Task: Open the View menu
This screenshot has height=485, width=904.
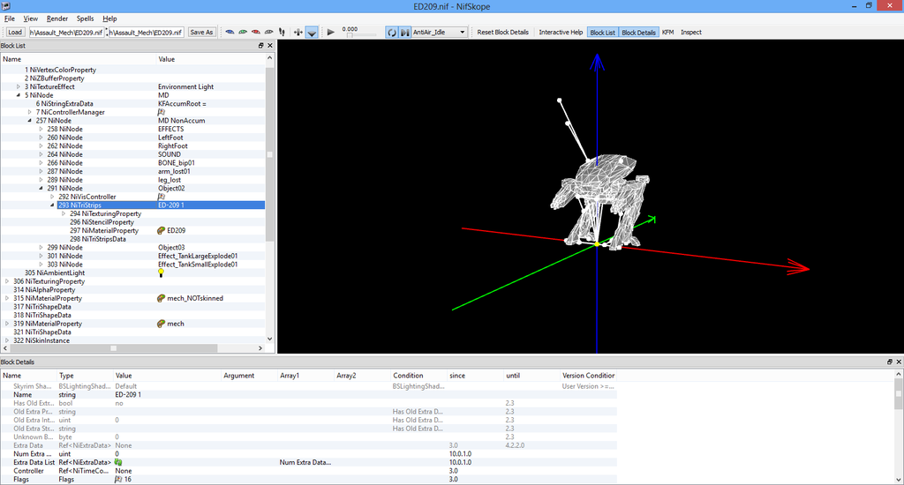Action: tap(31, 19)
